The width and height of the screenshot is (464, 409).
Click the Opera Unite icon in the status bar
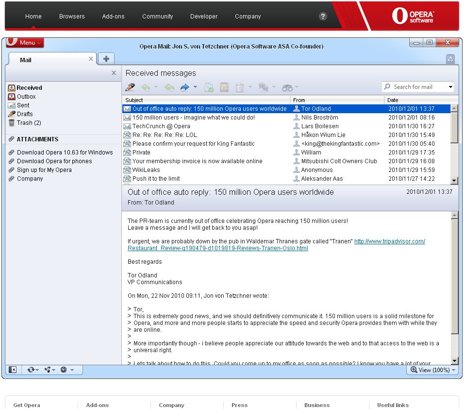point(48,370)
